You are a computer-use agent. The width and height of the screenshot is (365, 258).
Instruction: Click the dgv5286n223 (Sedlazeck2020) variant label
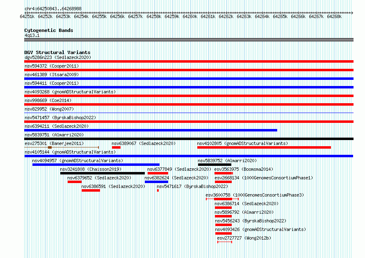(x=58, y=57)
